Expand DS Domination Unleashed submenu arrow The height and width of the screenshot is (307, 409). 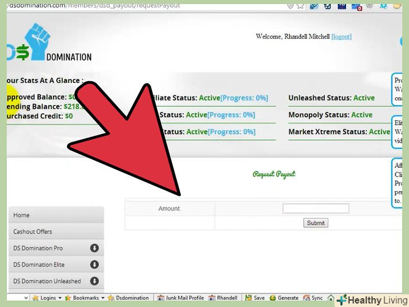pyautogui.click(x=94, y=281)
